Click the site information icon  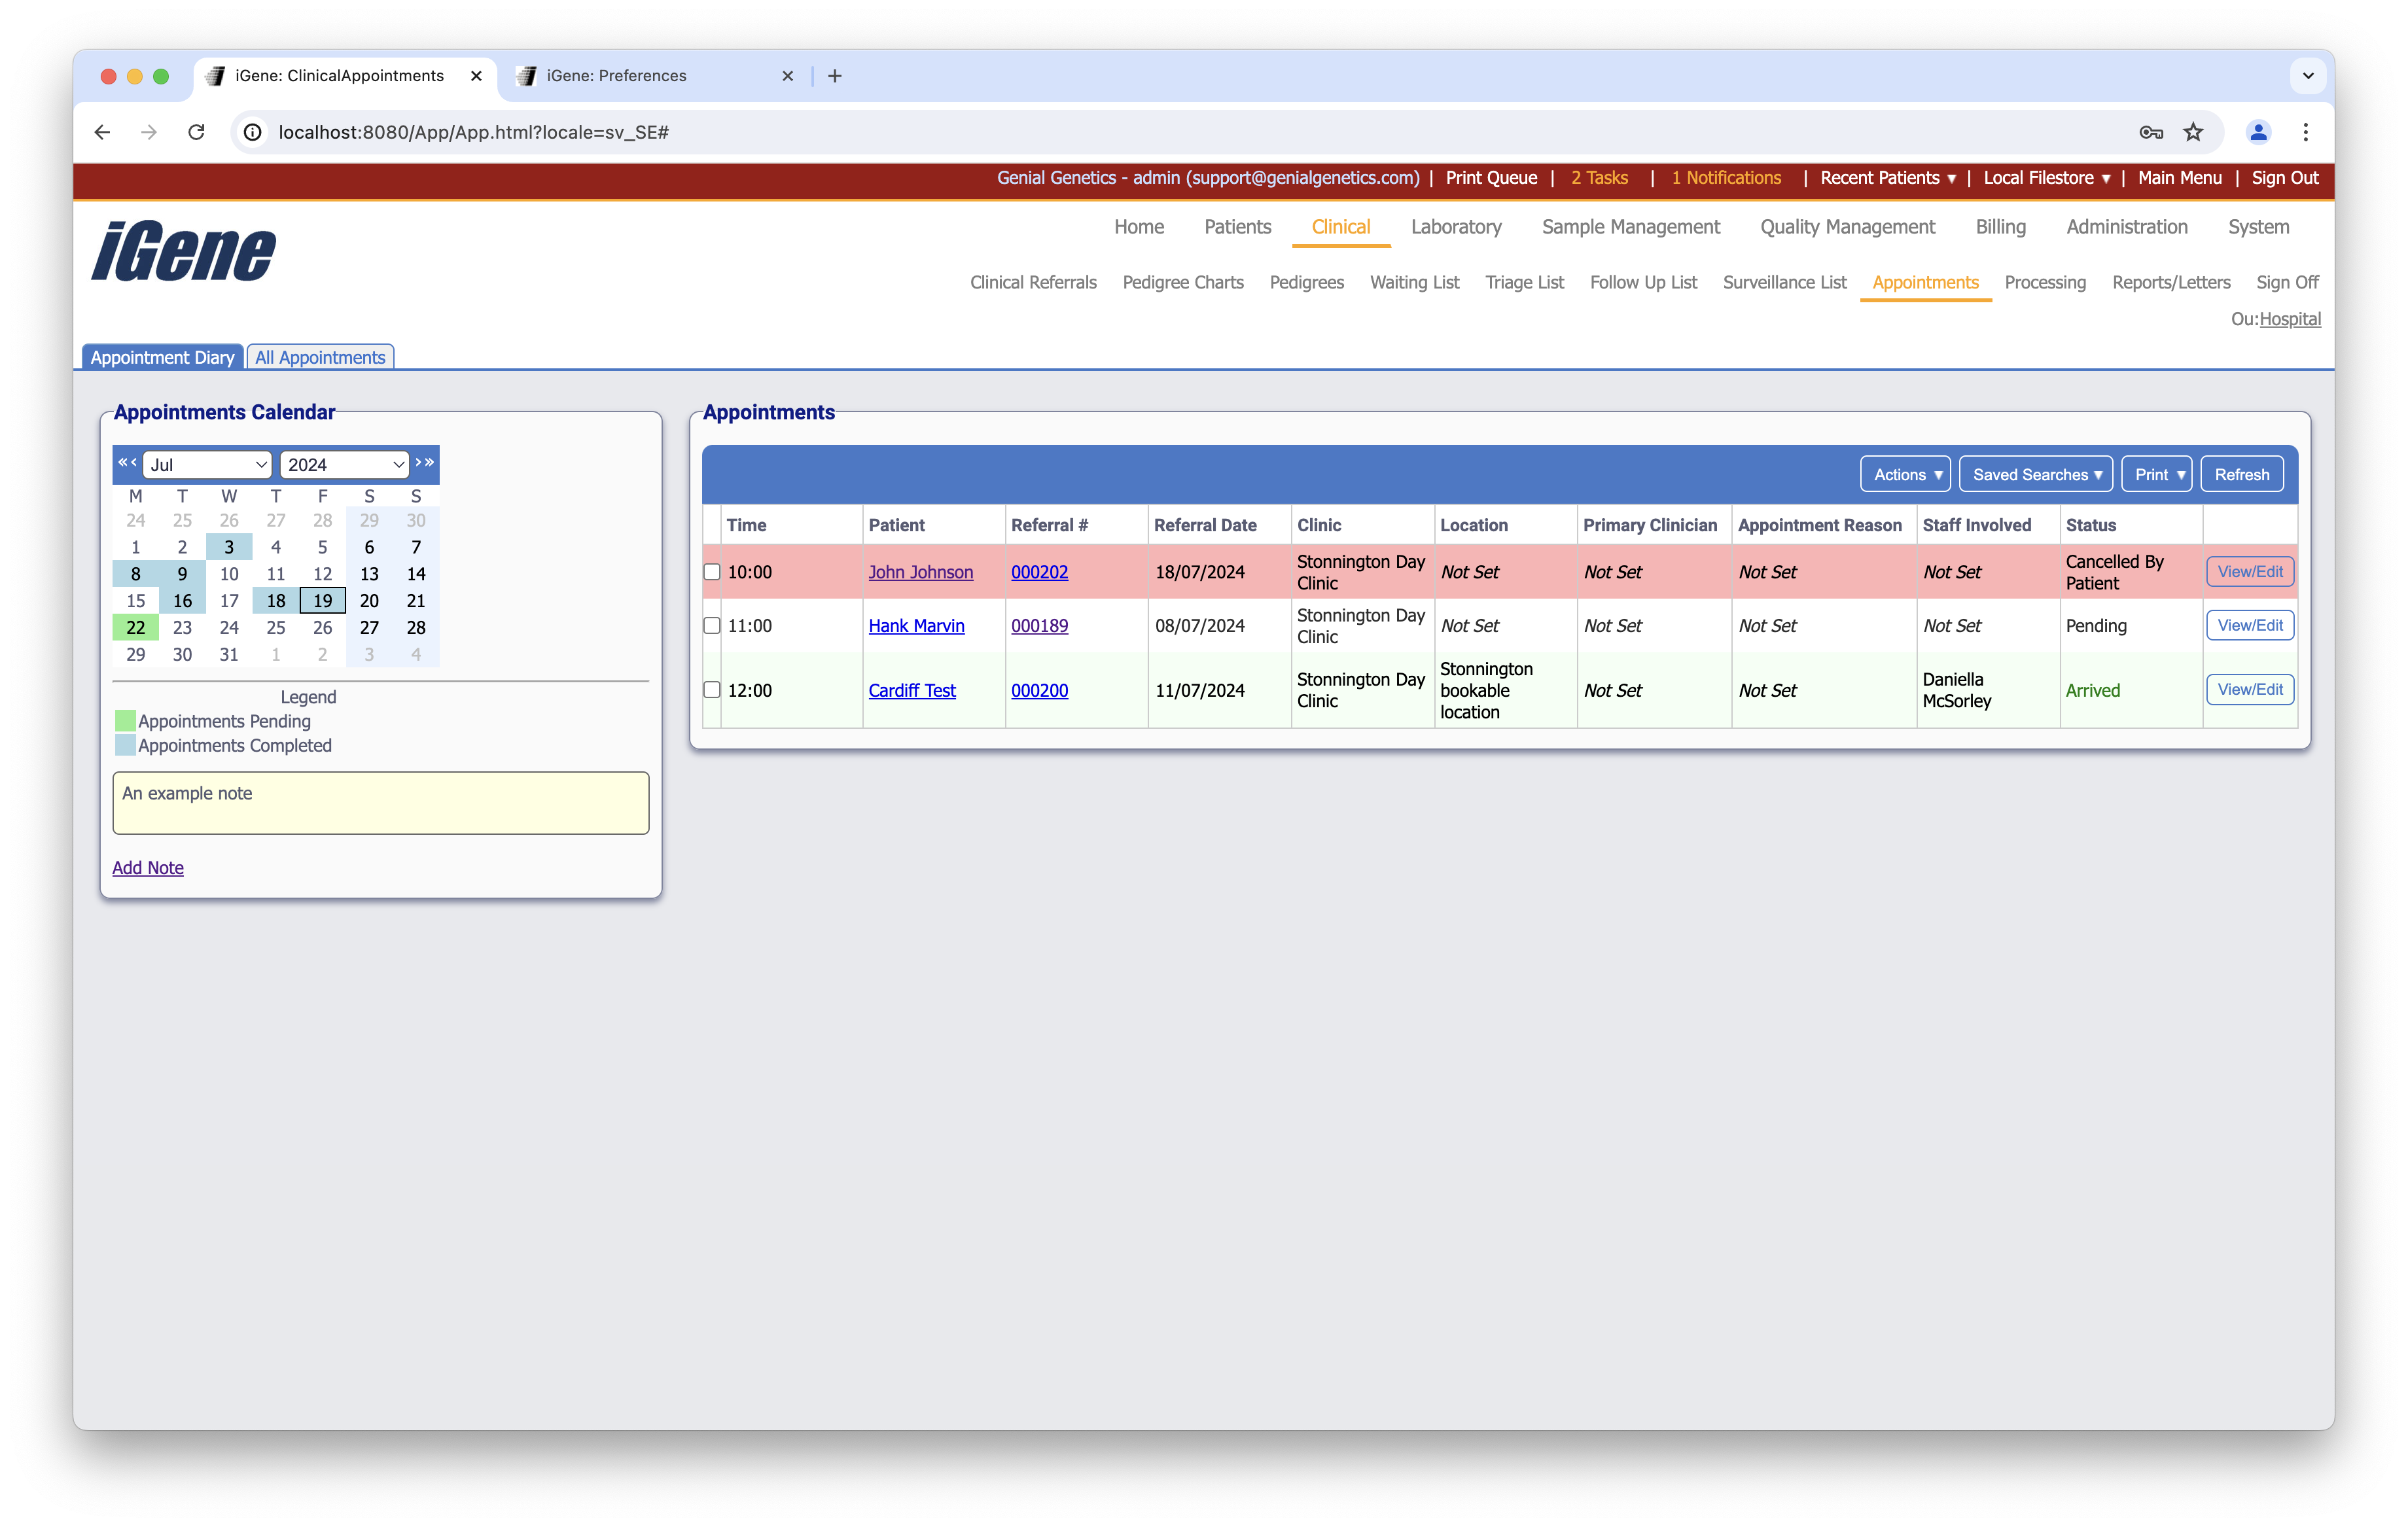[x=254, y=132]
